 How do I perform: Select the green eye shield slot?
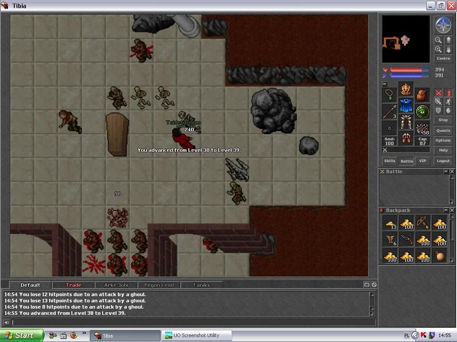point(422,112)
